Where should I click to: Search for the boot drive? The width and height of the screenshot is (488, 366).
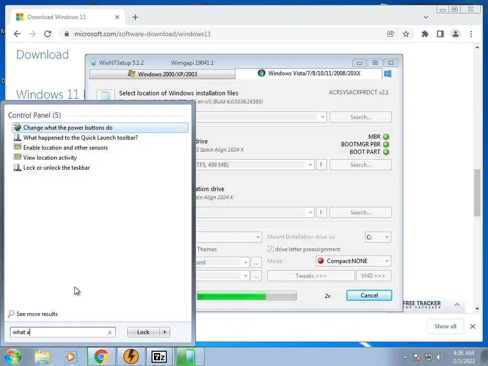[360, 164]
